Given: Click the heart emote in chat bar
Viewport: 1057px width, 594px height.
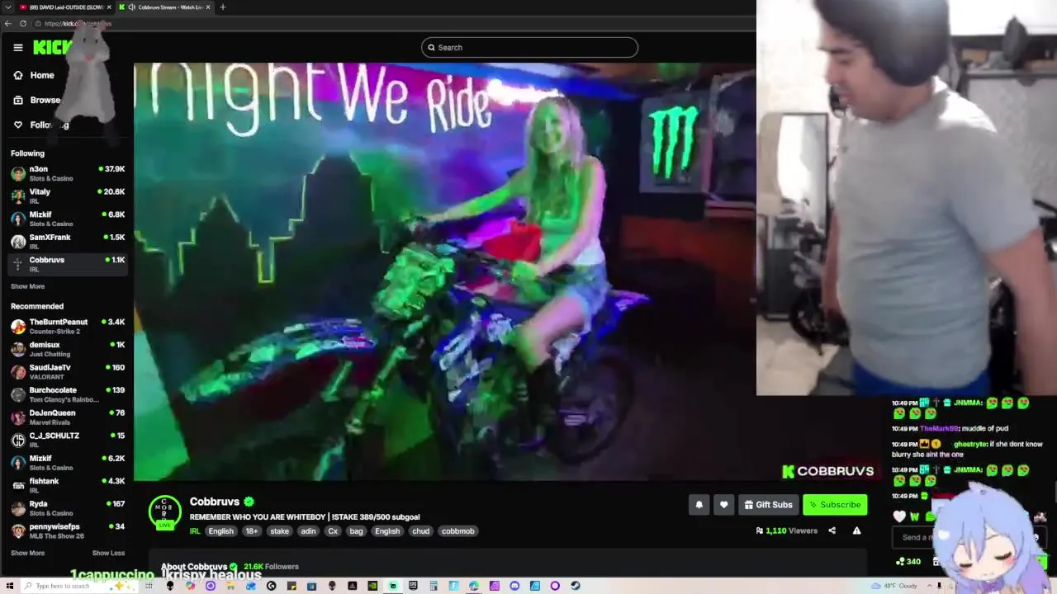Looking at the screenshot, I should point(899,516).
